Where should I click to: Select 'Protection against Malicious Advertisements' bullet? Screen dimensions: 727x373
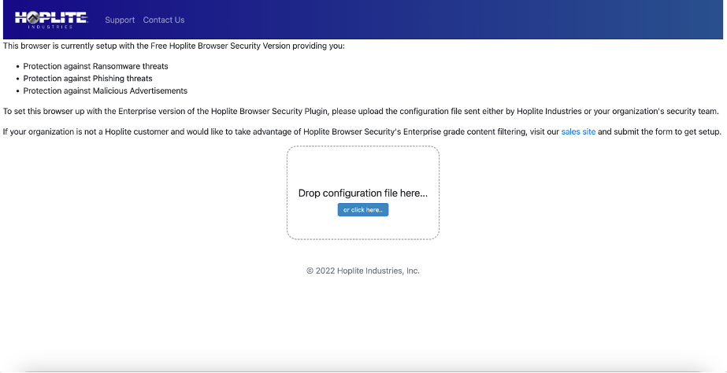(x=106, y=90)
